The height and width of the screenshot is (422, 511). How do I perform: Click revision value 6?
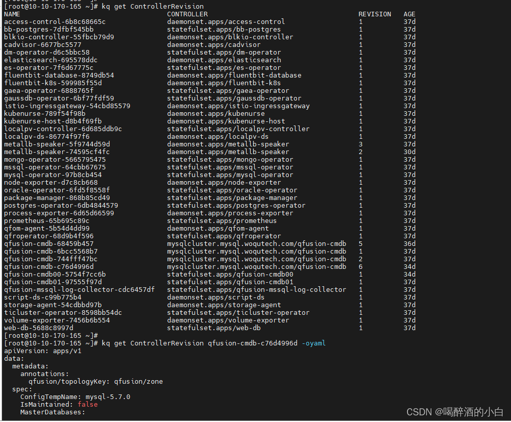(360, 267)
